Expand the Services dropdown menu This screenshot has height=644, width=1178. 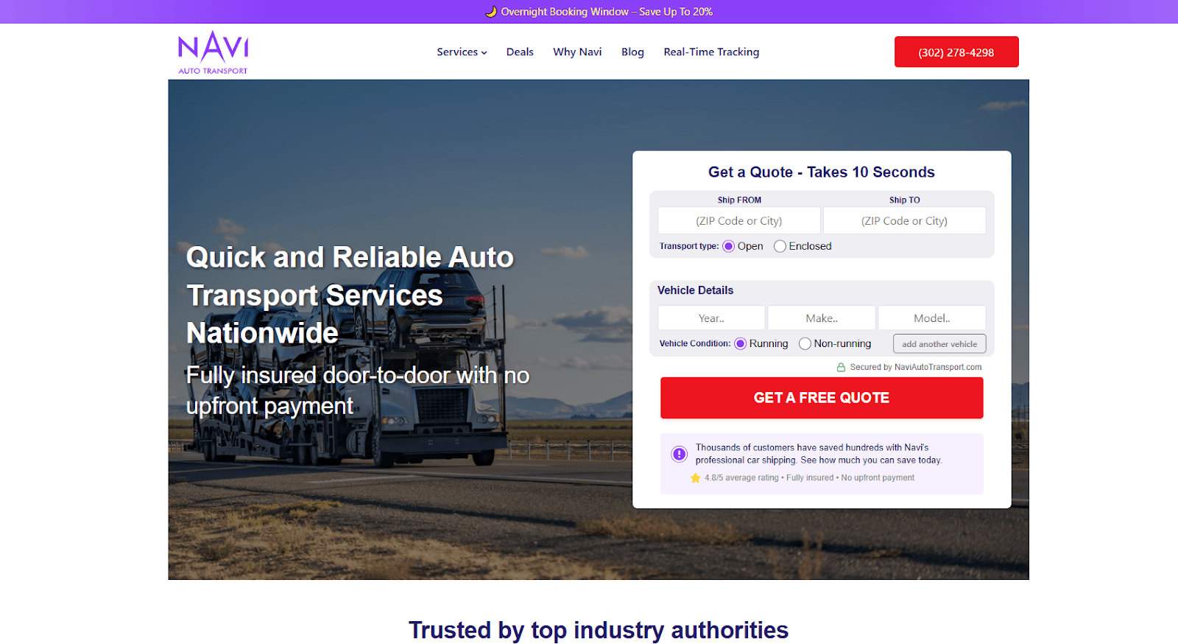coord(462,52)
